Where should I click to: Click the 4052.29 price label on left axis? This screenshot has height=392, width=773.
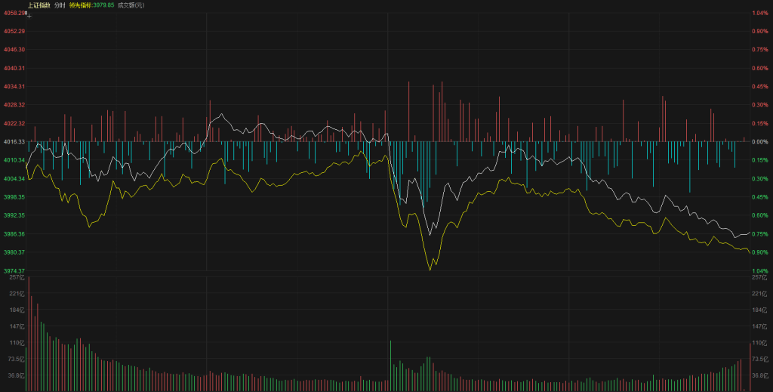[14, 31]
